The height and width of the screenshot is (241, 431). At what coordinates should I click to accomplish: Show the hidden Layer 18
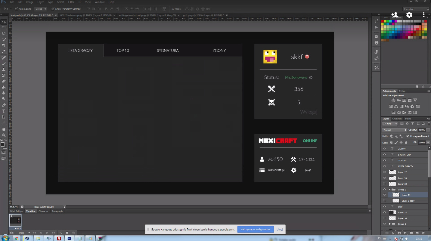[384, 184]
